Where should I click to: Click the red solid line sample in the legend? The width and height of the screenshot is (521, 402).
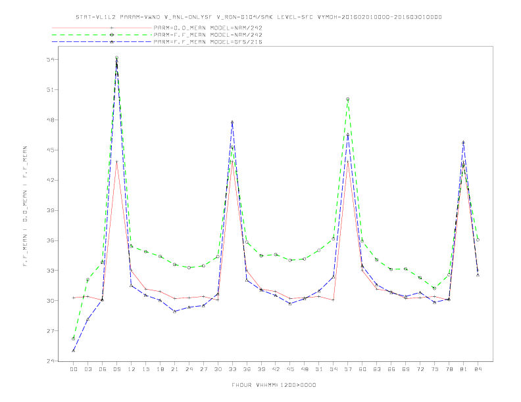pyautogui.click(x=102, y=28)
